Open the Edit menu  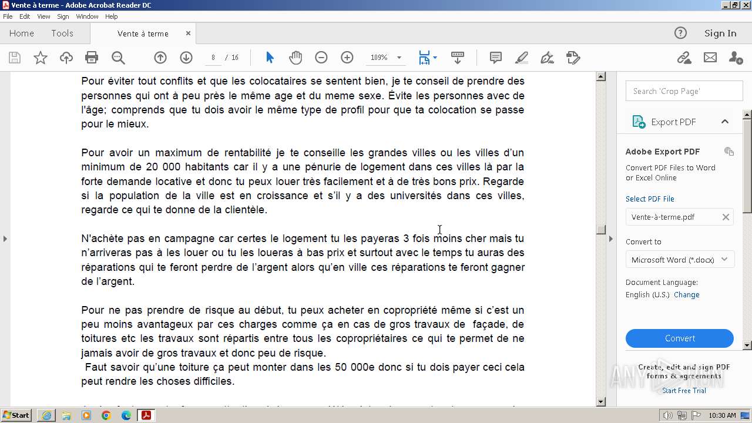(x=25, y=16)
